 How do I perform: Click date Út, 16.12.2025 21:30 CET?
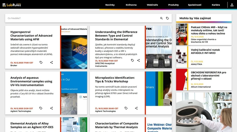click(x=22, y=108)
